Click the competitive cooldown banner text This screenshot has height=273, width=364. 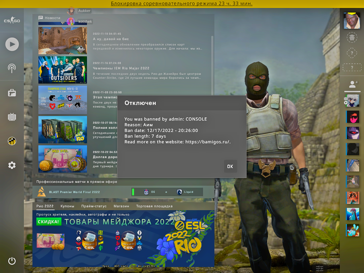(x=182, y=4)
